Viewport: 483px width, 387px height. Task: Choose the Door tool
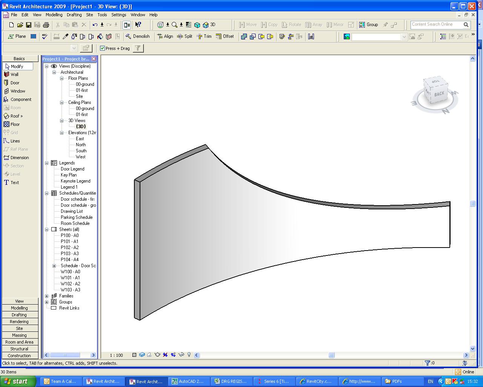tap(14, 83)
